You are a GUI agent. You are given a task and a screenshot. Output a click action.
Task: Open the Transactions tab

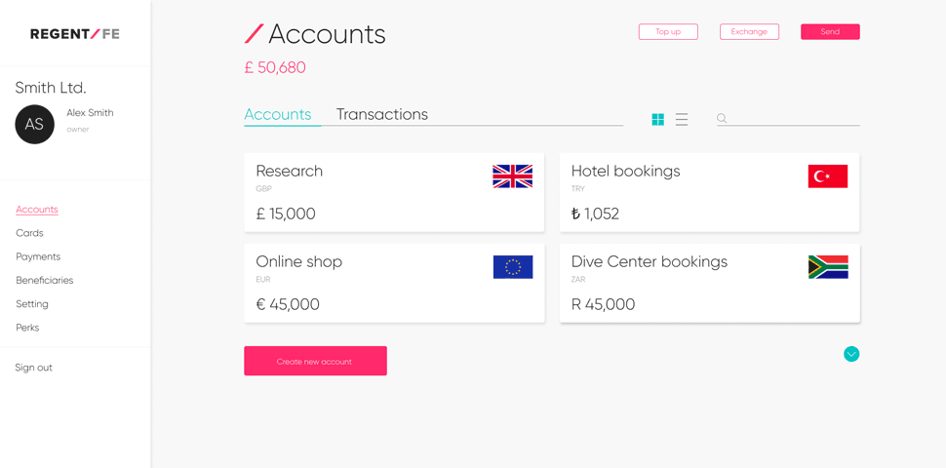(x=382, y=115)
